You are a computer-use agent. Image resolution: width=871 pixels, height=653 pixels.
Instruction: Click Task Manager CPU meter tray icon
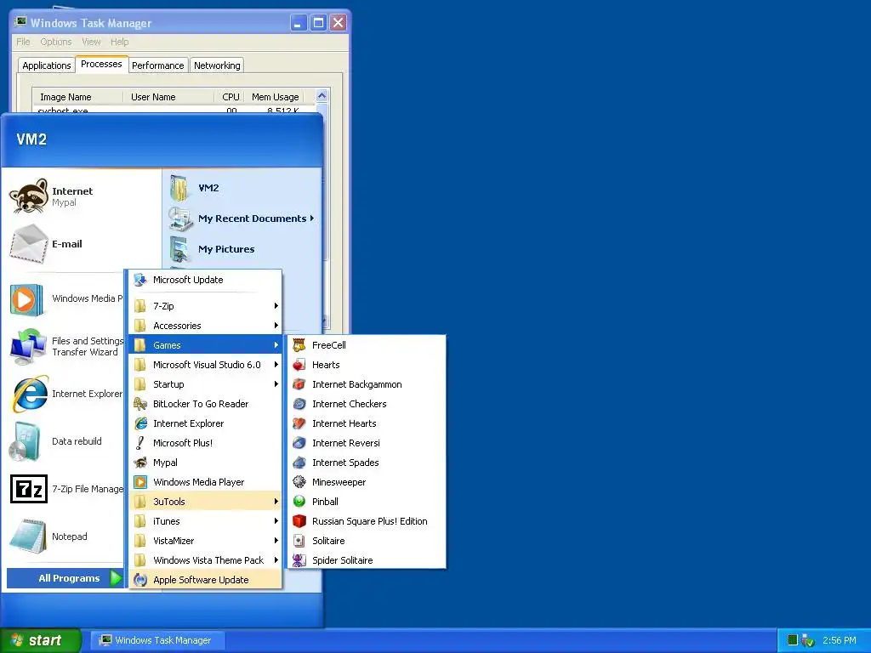tap(793, 640)
